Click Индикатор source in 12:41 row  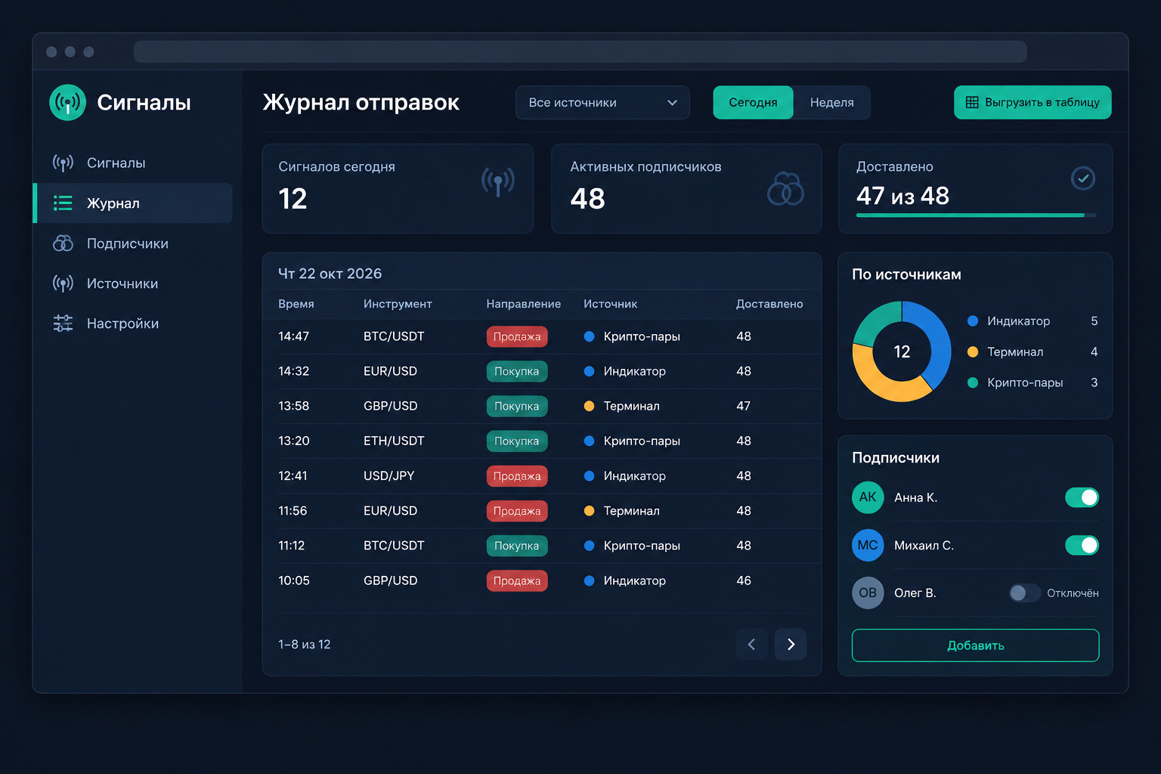(635, 475)
